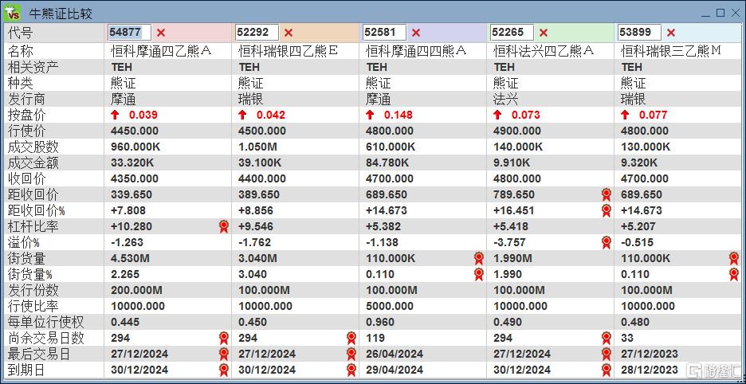Click the code input field containing 52265
This screenshot has height=384, width=746.
coord(512,33)
